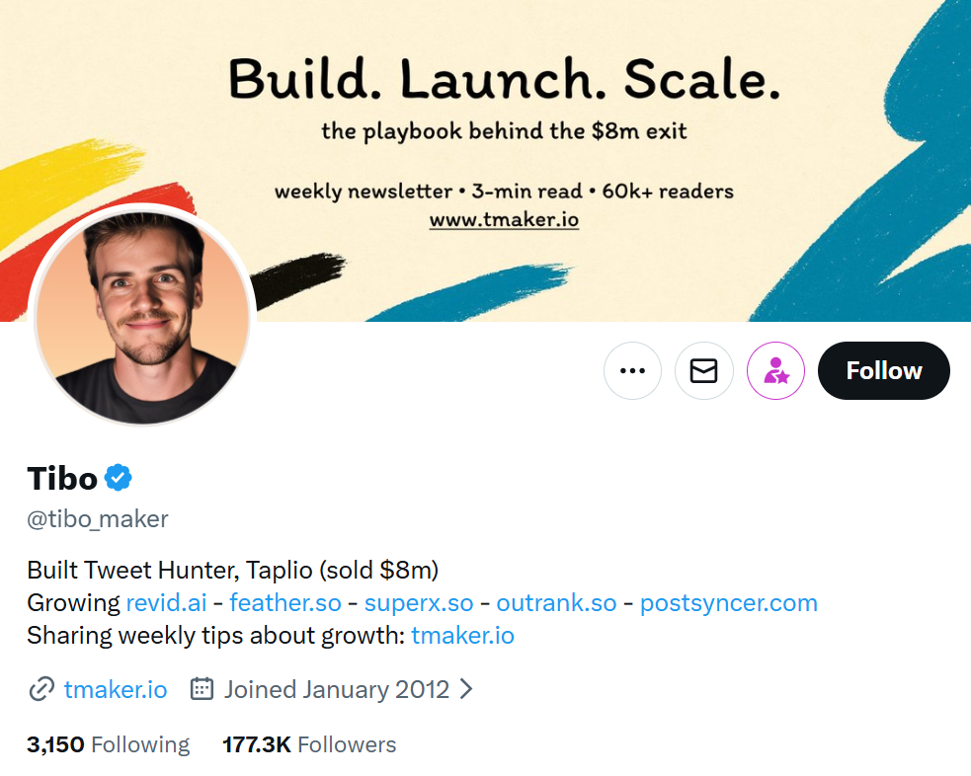Screen dimensions: 971x776
Task: Open the more options menu on the profile
Action: 632,370
